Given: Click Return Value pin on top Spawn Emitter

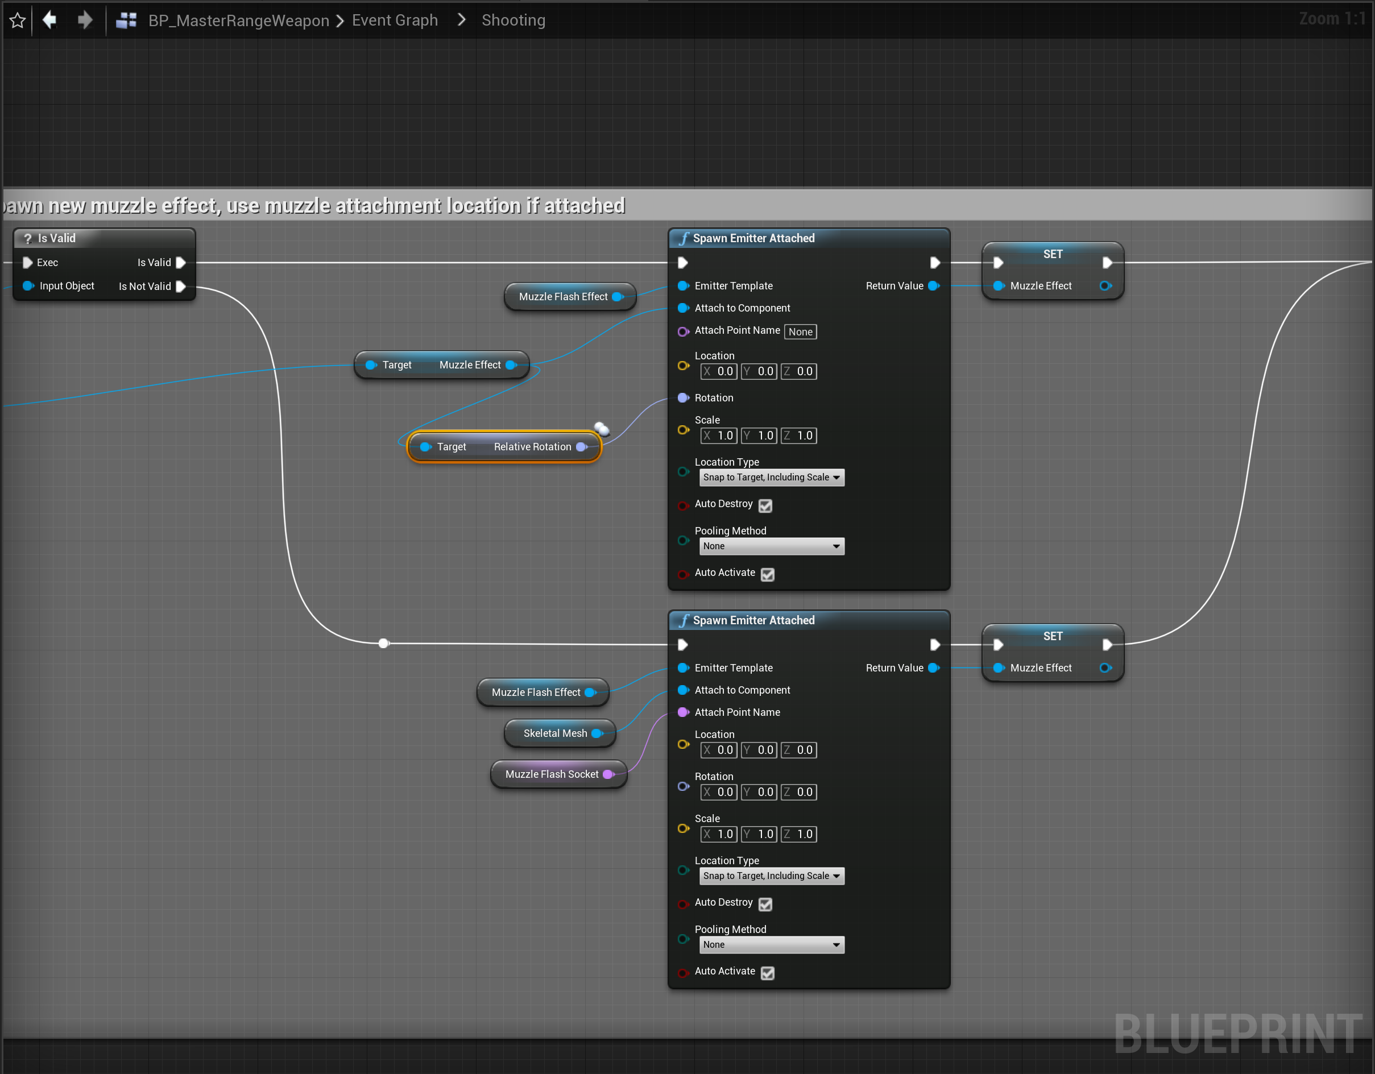Looking at the screenshot, I should 934,286.
